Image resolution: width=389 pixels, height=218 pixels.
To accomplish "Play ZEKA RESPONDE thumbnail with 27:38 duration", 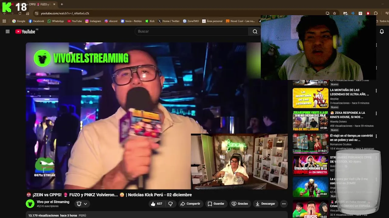I will (310, 121).
